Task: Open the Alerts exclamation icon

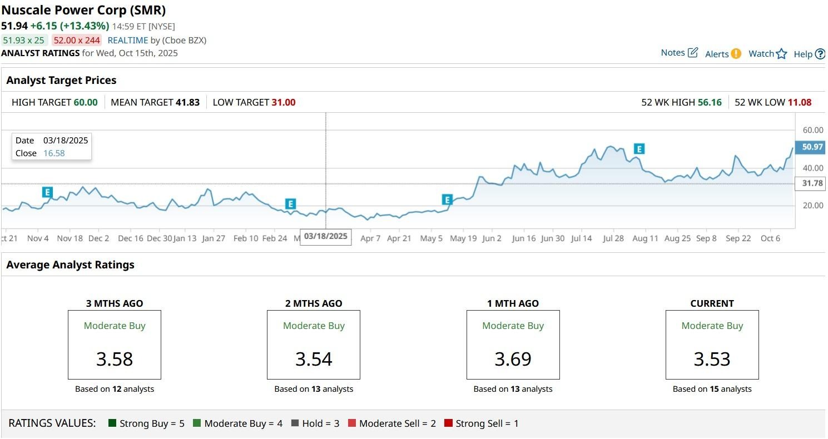Action: pyautogui.click(x=736, y=54)
